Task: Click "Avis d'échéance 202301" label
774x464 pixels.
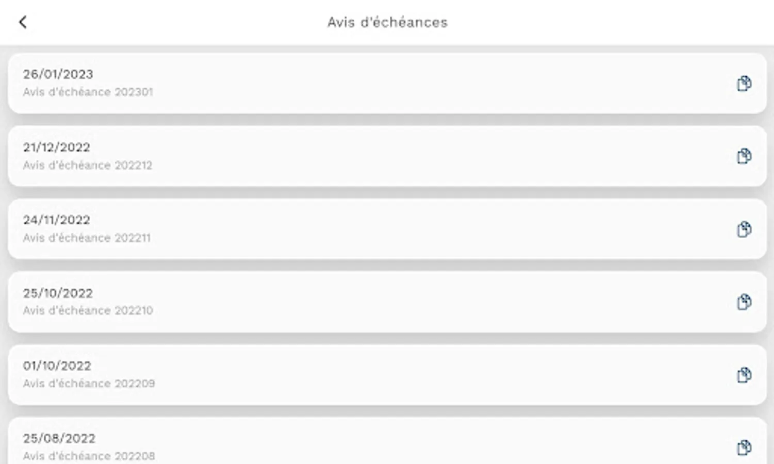Action: point(88,92)
